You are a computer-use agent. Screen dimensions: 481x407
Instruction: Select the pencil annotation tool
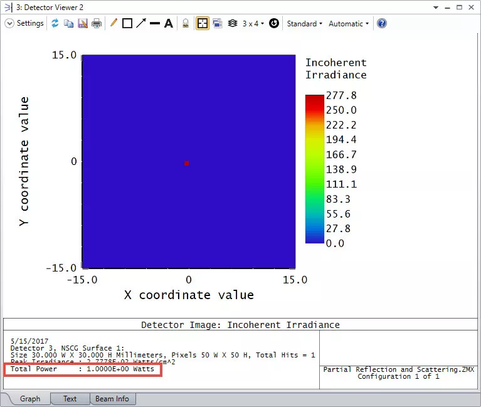(x=114, y=23)
